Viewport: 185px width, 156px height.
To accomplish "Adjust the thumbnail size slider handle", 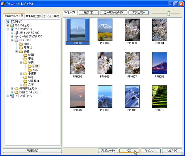I will coord(169,14).
